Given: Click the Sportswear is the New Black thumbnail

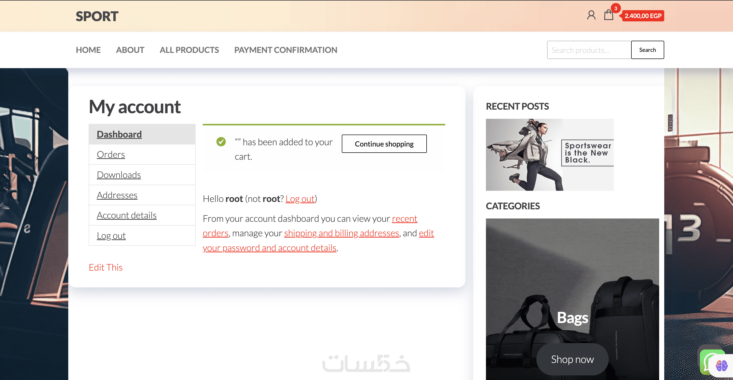Looking at the screenshot, I should tap(549, 155).
